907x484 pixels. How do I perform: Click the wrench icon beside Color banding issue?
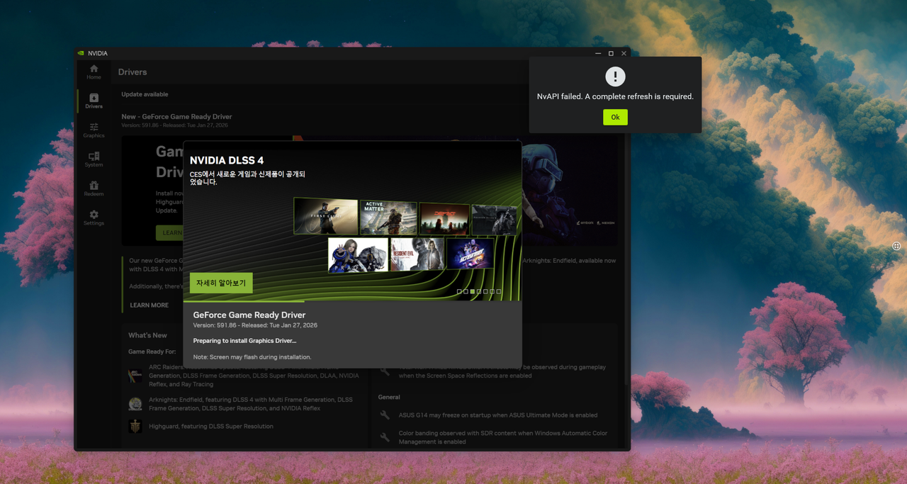385,437
